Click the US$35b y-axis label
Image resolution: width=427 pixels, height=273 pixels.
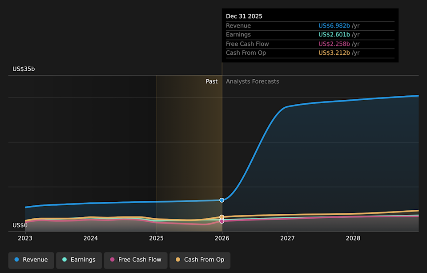click(24, 69)
